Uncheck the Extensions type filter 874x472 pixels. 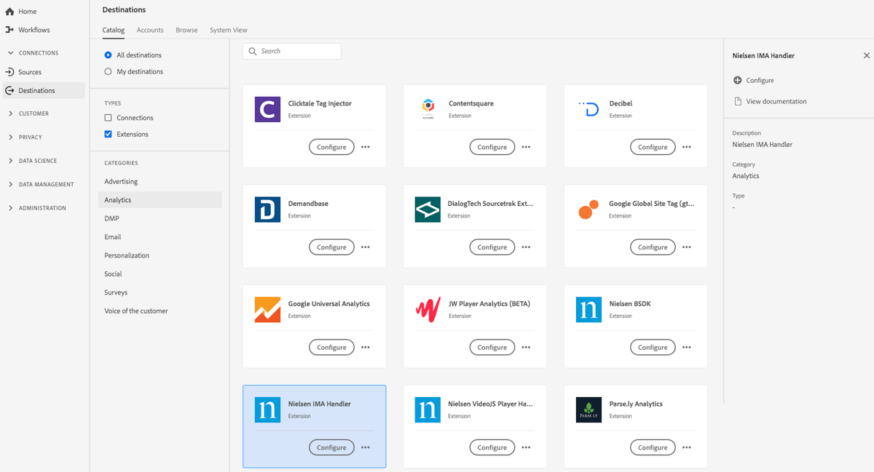109,133
